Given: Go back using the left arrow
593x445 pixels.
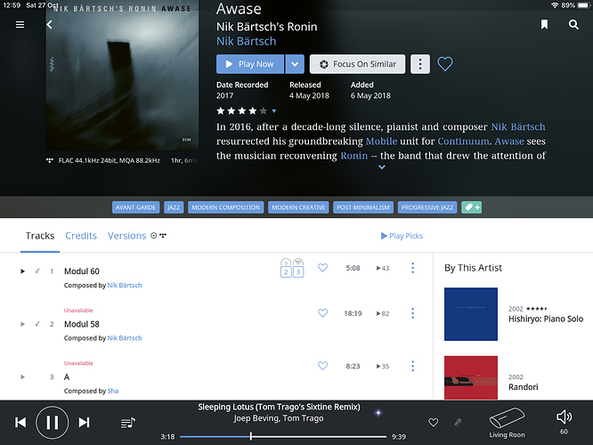Looking at the screenshot, I should coord(49,25).
